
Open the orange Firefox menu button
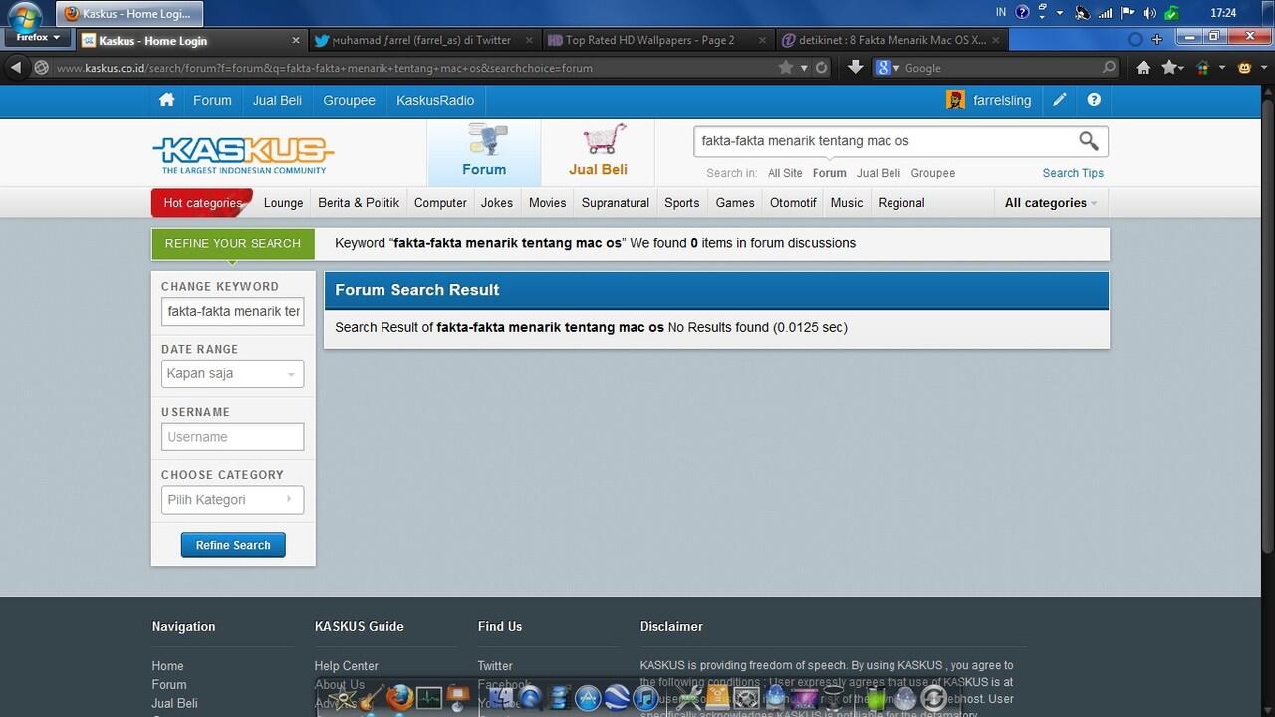coord(38,37)
